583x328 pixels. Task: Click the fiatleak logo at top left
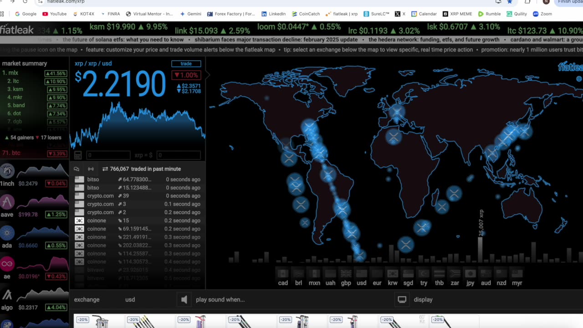(x=17, y=30)
